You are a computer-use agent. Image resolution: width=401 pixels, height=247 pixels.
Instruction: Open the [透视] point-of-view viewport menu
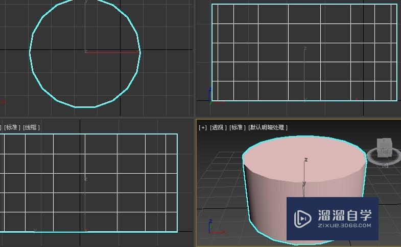218,127
